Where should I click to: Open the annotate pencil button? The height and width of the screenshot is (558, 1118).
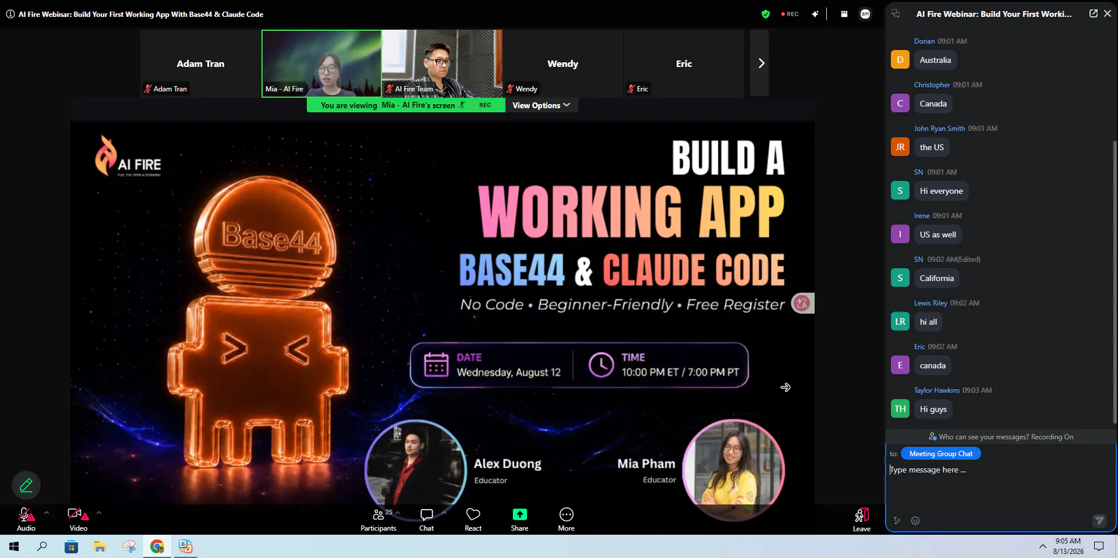tap(26, 485)
